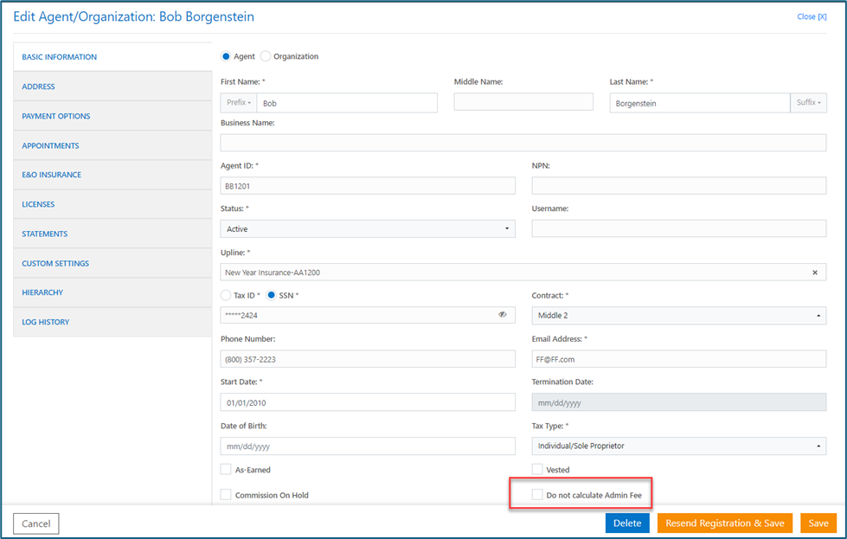847x539 pixels.
Task: Click the blue Delete button
Action: (627, 523)
